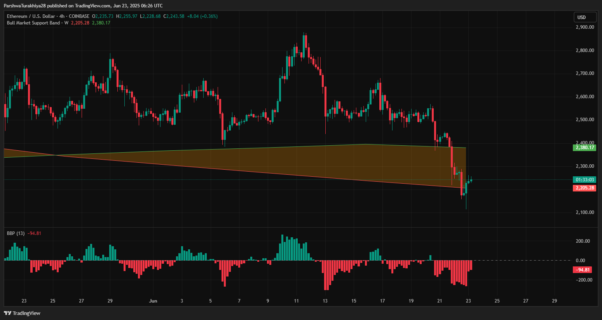Switch to the main price chart pane
Screen dimensions: 602x320
(272, 117)
